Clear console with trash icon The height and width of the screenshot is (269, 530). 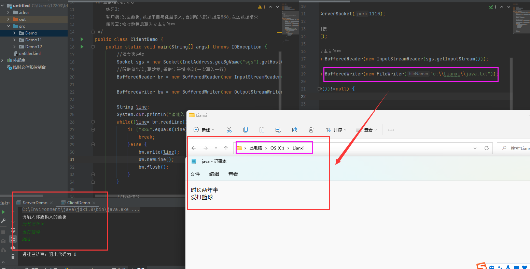(x=13, y=256)
